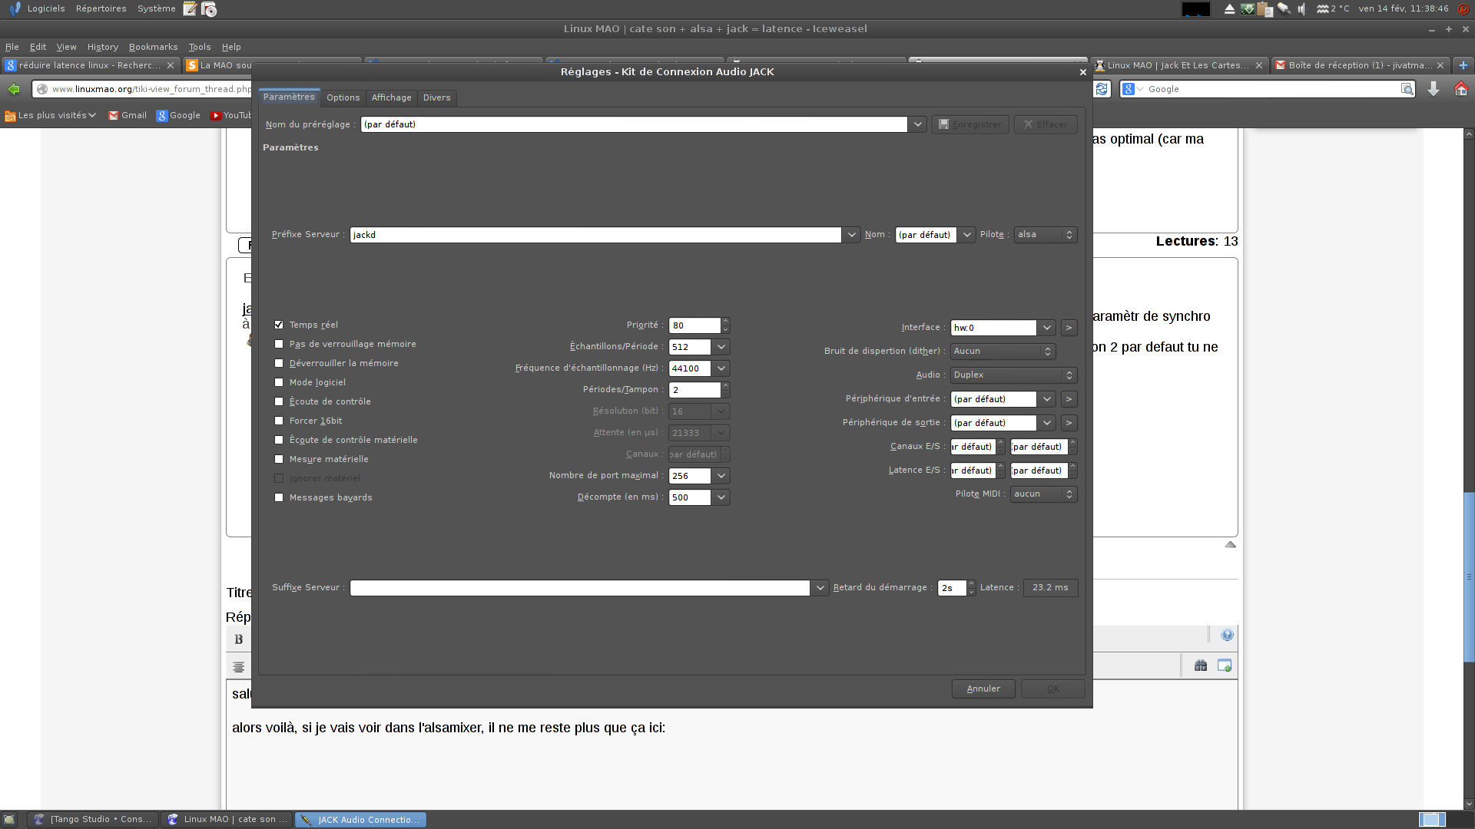The image size is (1475, 829).
Task: Click the volume icon in system tray
Action: (1301, 9)
